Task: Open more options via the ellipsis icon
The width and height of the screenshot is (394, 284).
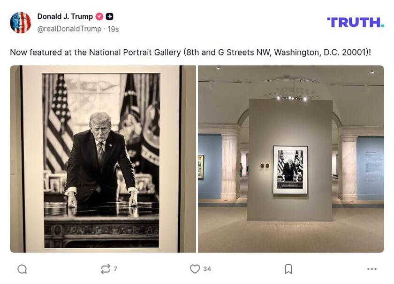Action: coord(372,269)
